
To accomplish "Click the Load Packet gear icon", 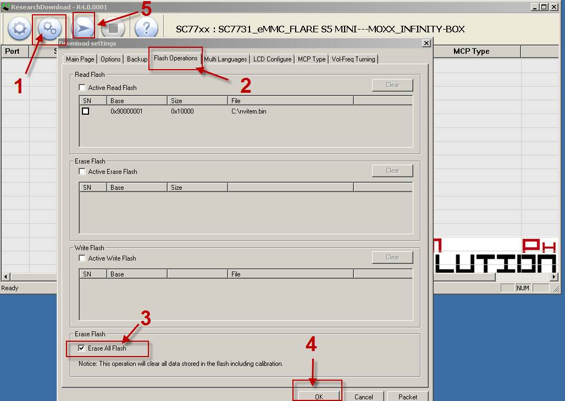I will pos(19,28).
